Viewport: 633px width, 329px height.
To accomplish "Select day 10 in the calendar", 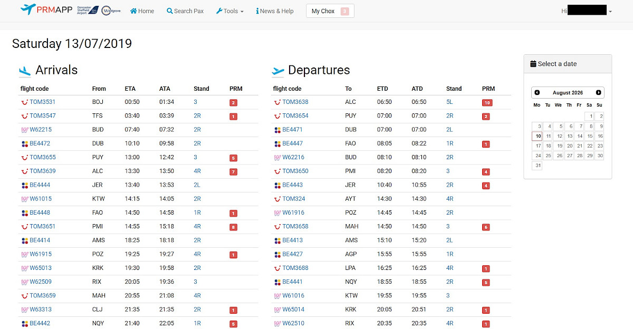I will 537,136.
